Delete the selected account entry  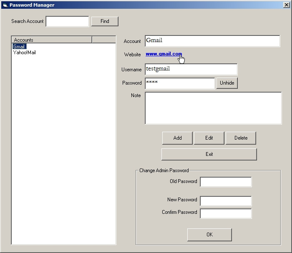pos(241,138)
